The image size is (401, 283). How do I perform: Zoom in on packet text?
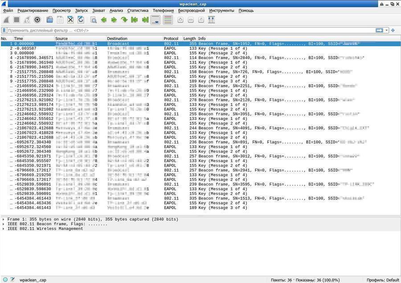(180, 20)
